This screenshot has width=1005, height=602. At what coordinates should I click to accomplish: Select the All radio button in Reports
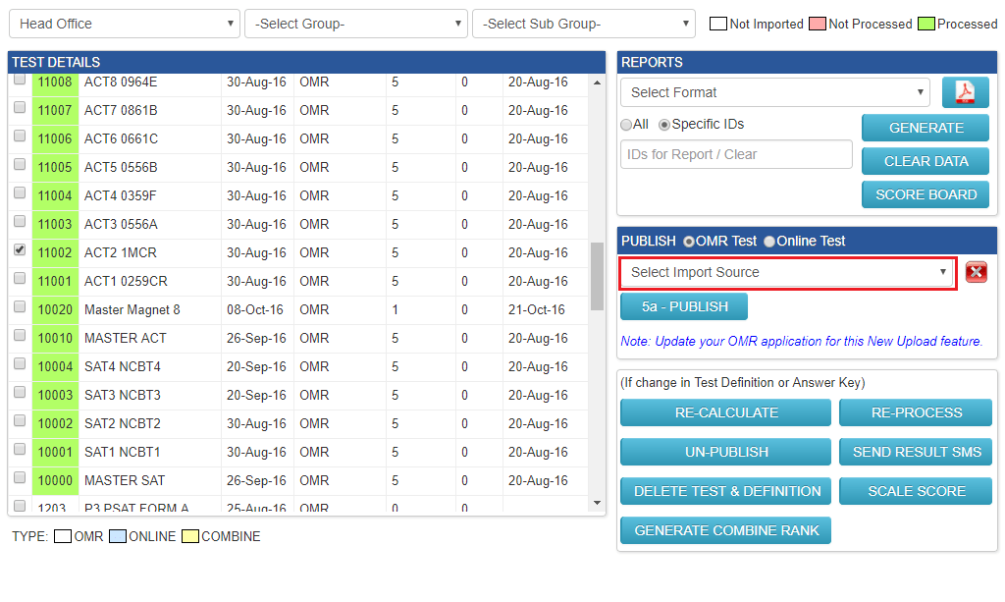(x=626, y=125)
